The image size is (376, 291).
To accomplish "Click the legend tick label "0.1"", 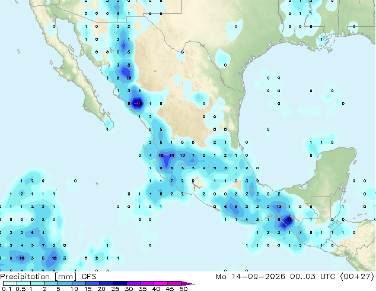I will click(7, 289).
